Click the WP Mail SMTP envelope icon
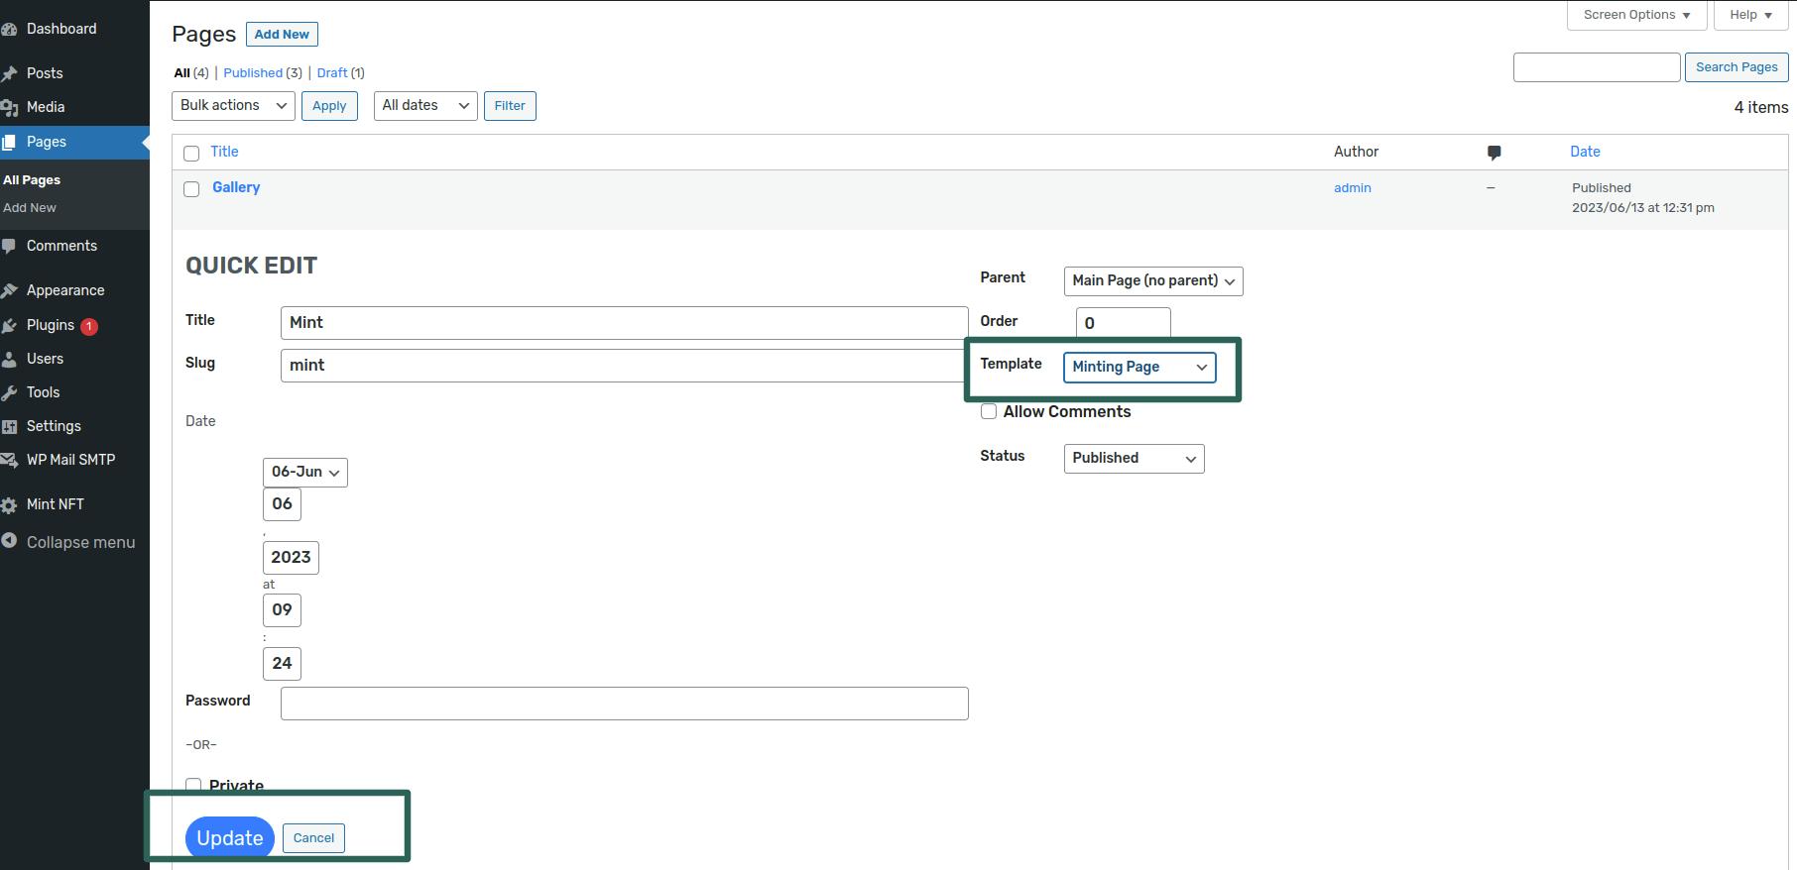The width and height of the screenshot is (1797, 870). [x=9, y=460]
